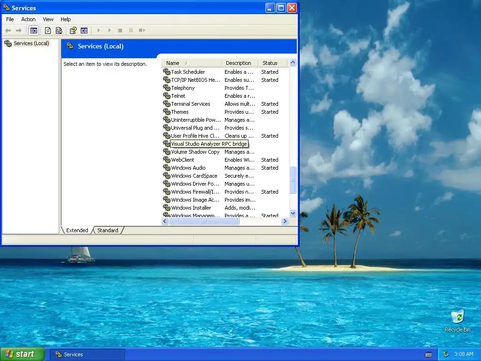Click the Refresh toolbar icon

(48, 31)
